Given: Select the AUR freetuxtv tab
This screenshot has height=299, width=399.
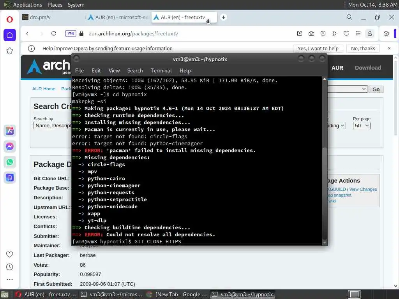Looking at the screenshot, I should [x=184, y=17].
